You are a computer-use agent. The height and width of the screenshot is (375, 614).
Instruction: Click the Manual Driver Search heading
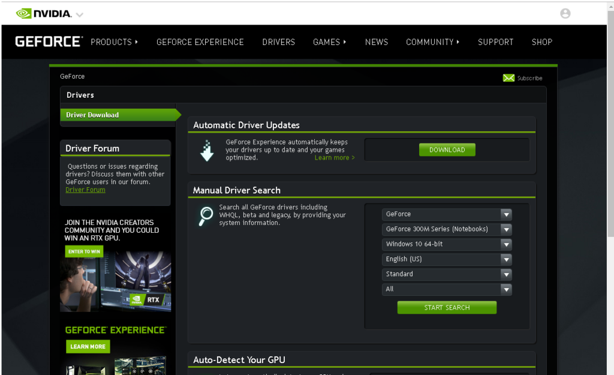click(236, 190)
